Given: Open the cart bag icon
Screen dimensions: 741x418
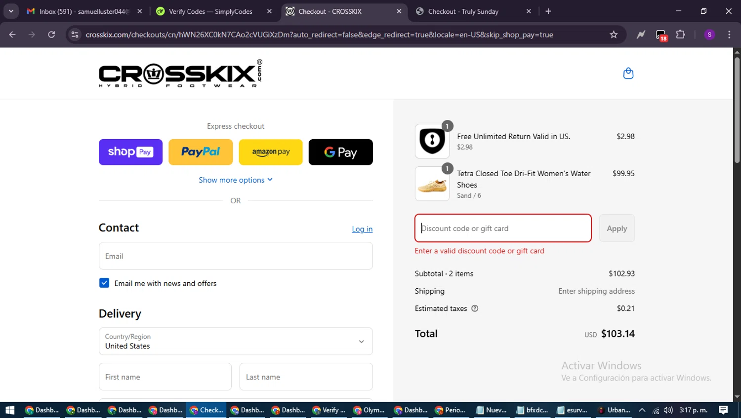Looking at the screenshot, I should [628, 74].
